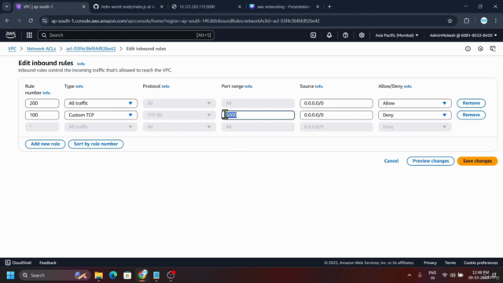Open Type dropdown showing Custom TCP
The image size is (503, 283).
101,115
